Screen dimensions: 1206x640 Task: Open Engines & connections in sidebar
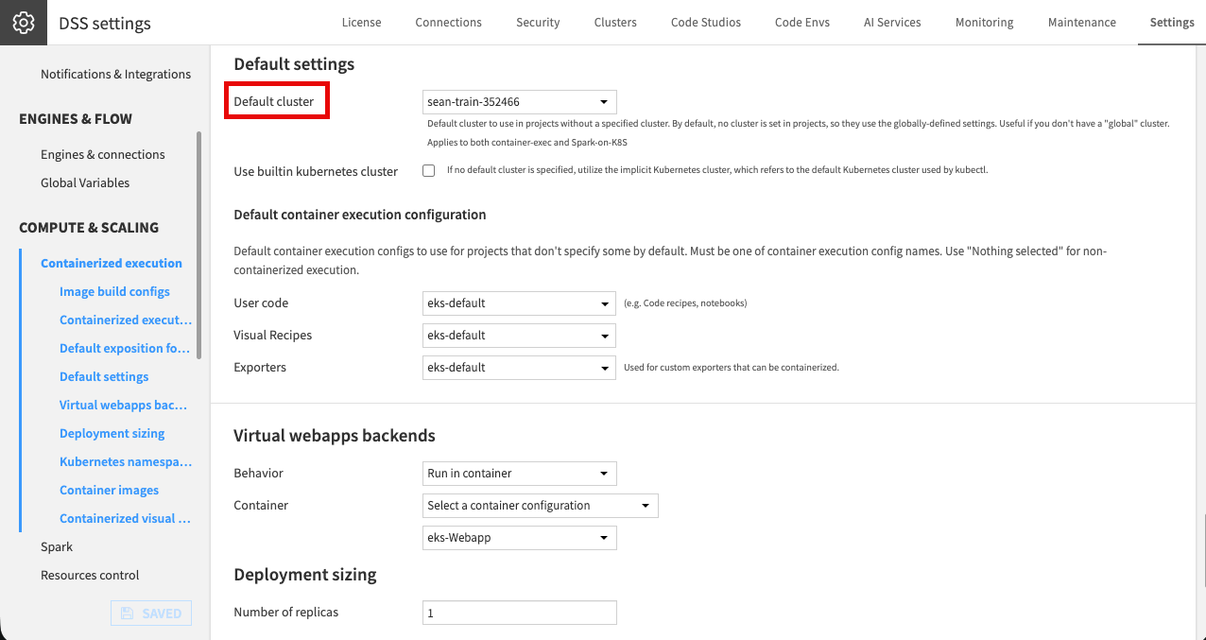coord(103,154)
